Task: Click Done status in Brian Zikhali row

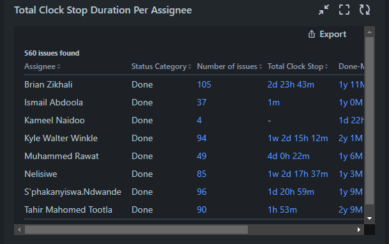Action: tap(142, 84)
